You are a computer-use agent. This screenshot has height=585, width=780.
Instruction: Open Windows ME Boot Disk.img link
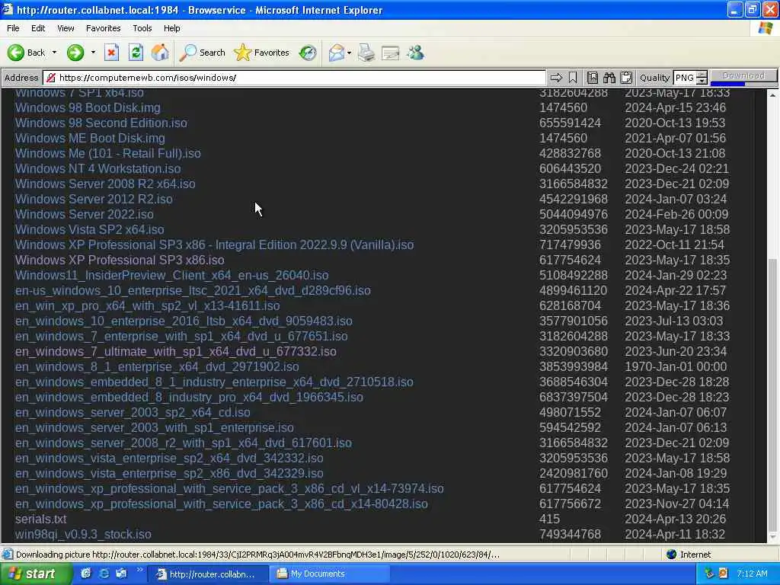[90, 139]
